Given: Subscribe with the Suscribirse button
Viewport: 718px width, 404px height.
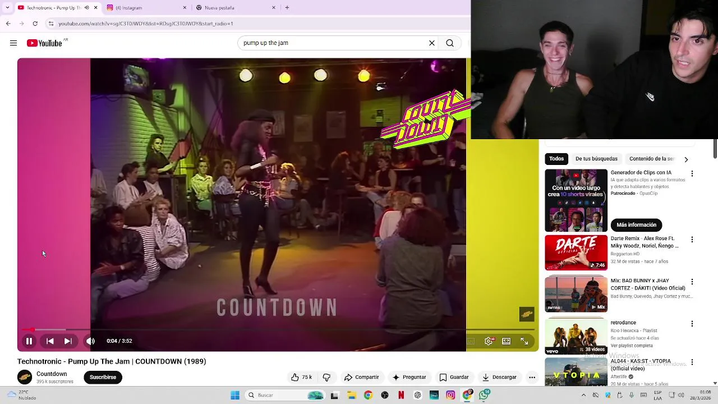Looking at the screenshot, I should pos(103,377).
